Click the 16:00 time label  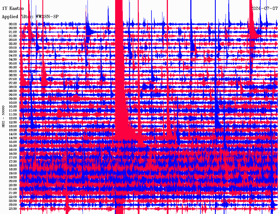pos(13,150)
